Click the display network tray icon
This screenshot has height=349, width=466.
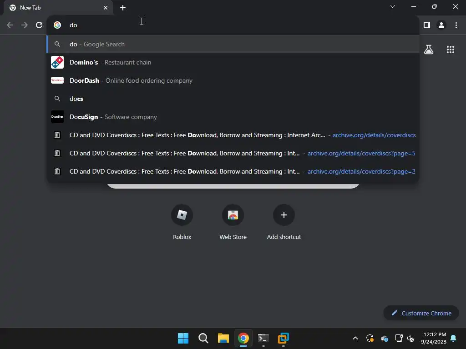coord(399,338)
